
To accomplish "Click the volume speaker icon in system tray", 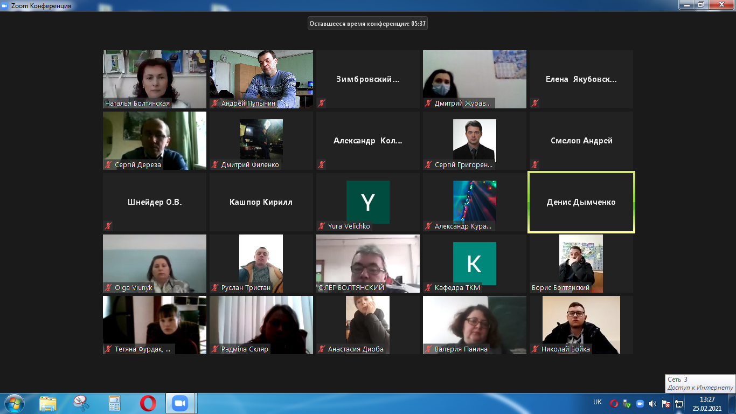I will click(653, 403).
